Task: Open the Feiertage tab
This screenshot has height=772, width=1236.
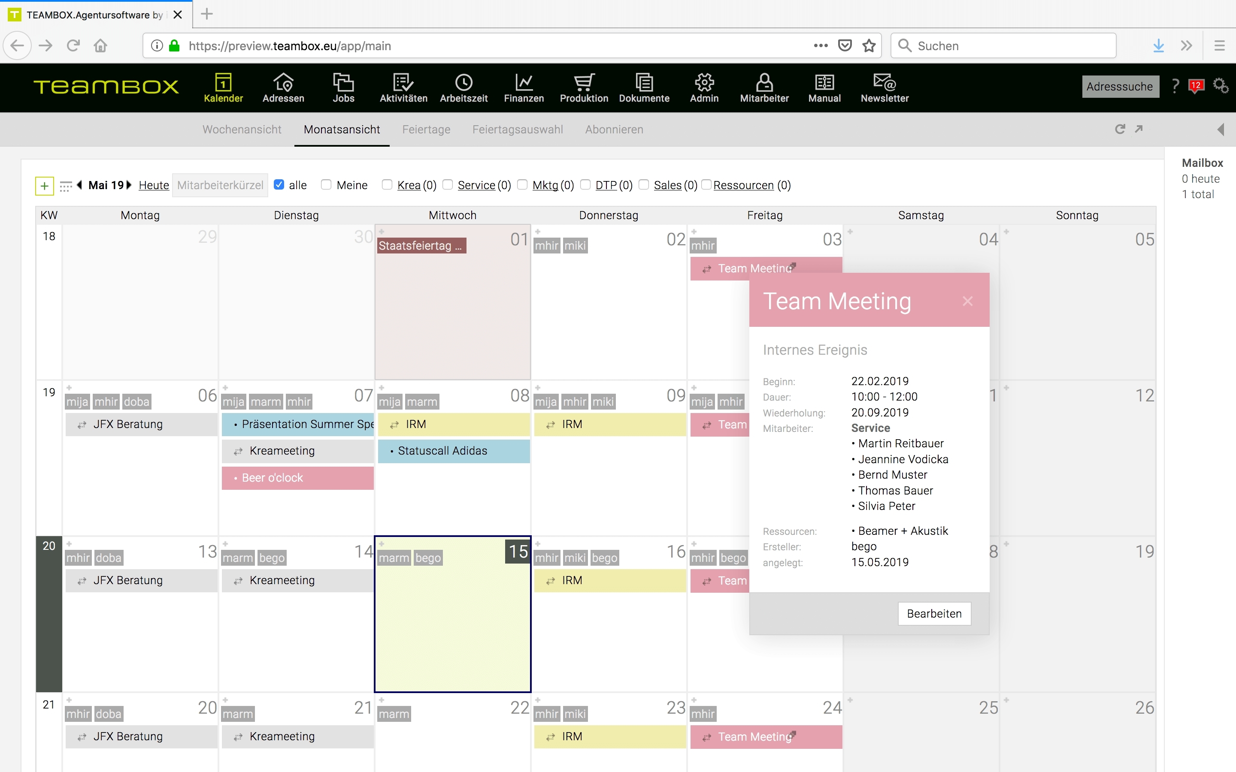Action: [426, 130]
